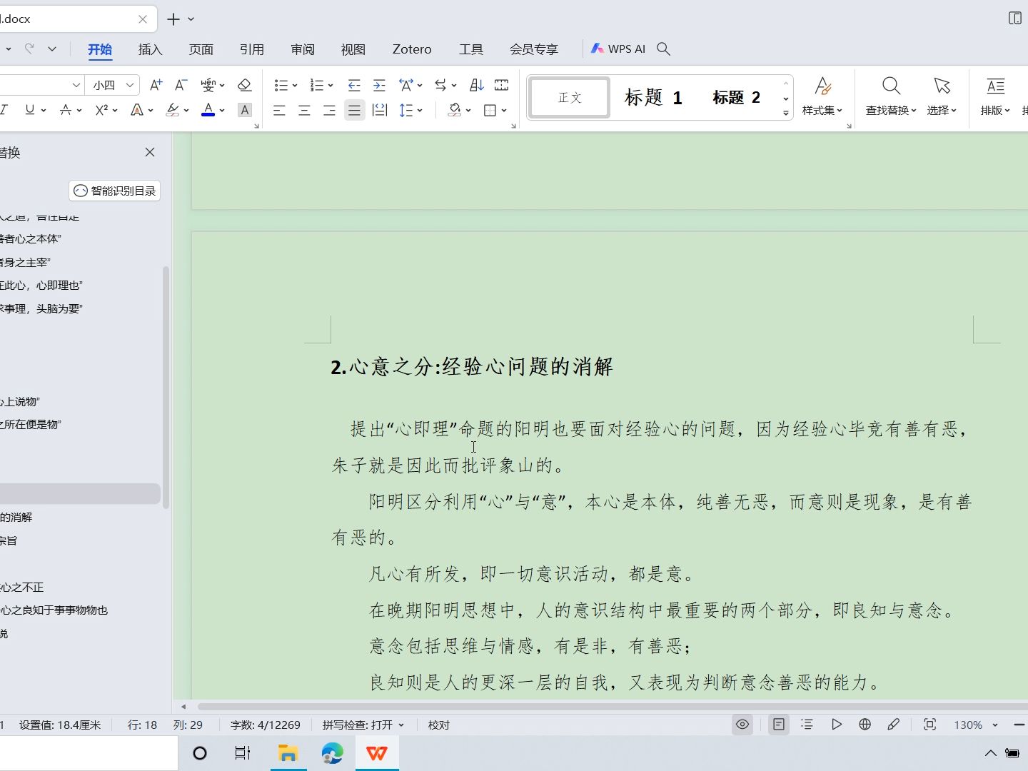The width and height of the screenshot is (1028, 771).
Task: Toggle strikethrough formatting
Action: [x=66, y=110]
